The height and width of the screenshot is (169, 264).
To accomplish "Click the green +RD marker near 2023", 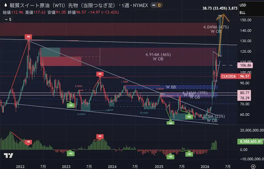I will [x=71, y=105].
